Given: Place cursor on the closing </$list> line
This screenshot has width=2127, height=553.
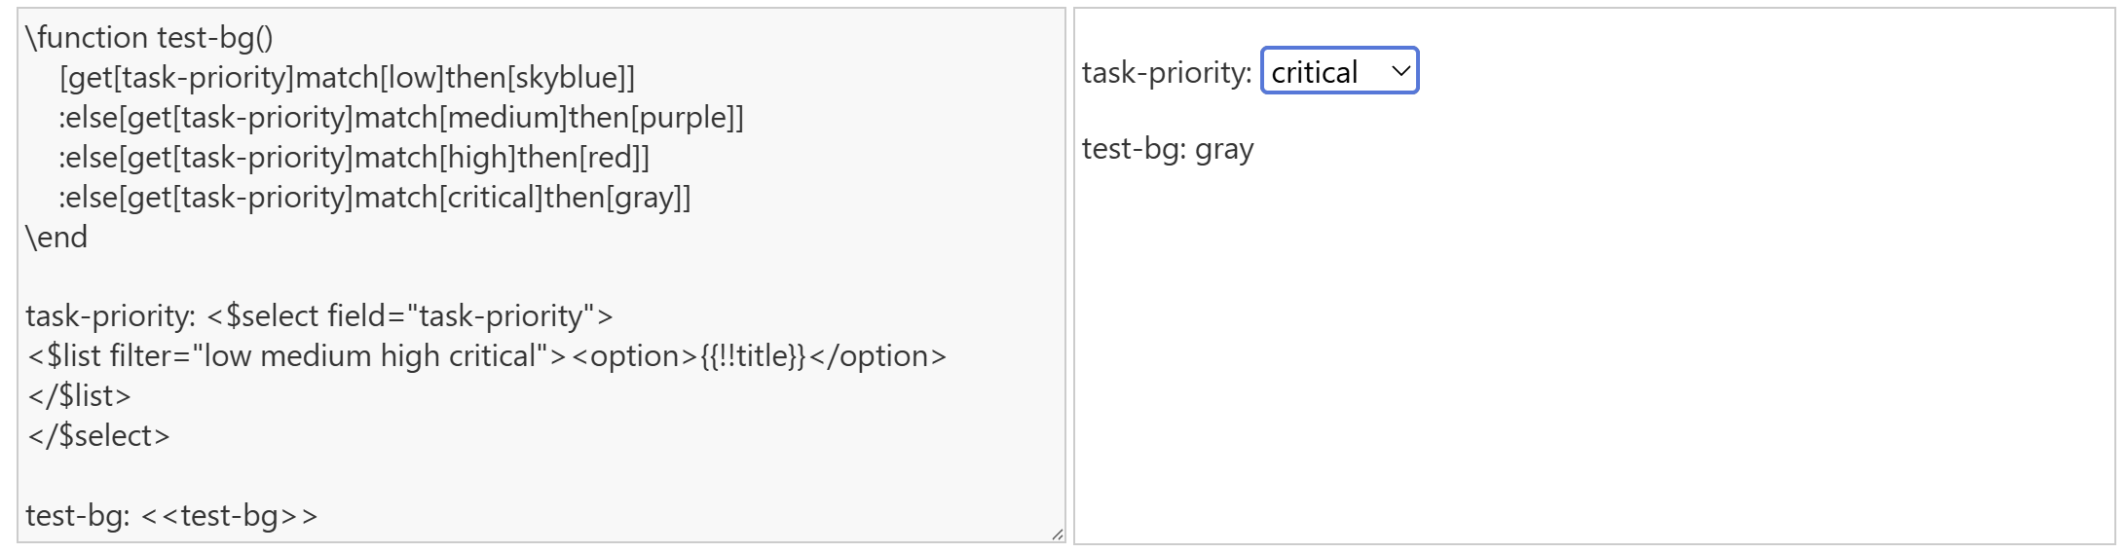Looking at the screenshot, I should [79, 396].
